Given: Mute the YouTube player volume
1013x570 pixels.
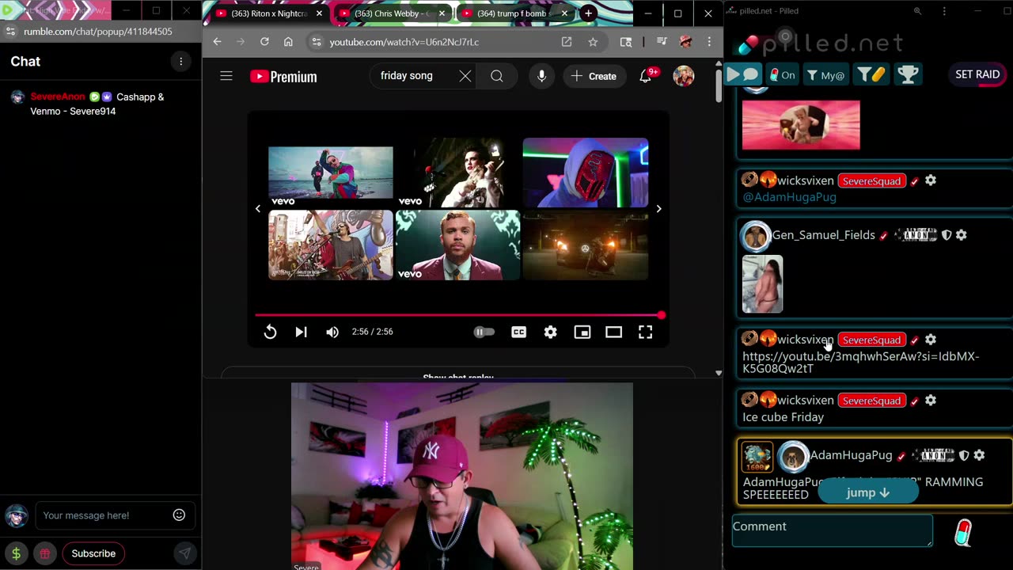Looking at the screenshot, I should [x=332, y=332].
